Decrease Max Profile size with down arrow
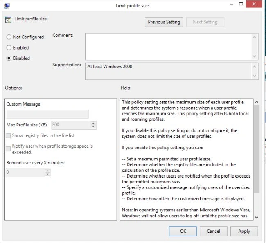 coord(93,127)
